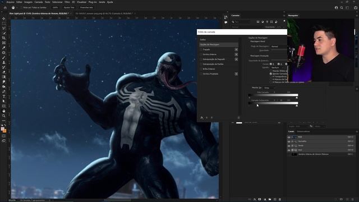This screenshot has width=359, height=202.
Task: Click the layer search field in Layers panel
Action: [x=241, y=22]
